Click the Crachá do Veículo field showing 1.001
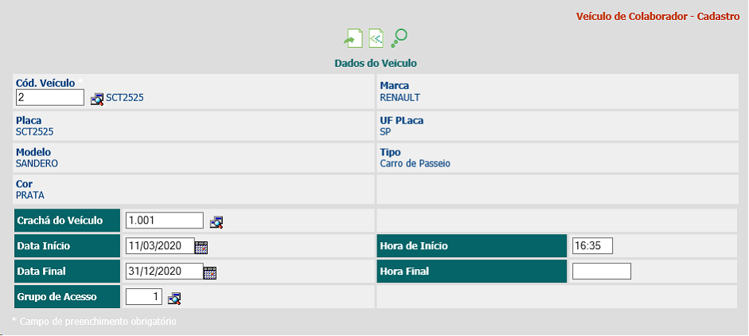Image resolution: width=749 pixels, height=336 pixels. click(165, 221)
